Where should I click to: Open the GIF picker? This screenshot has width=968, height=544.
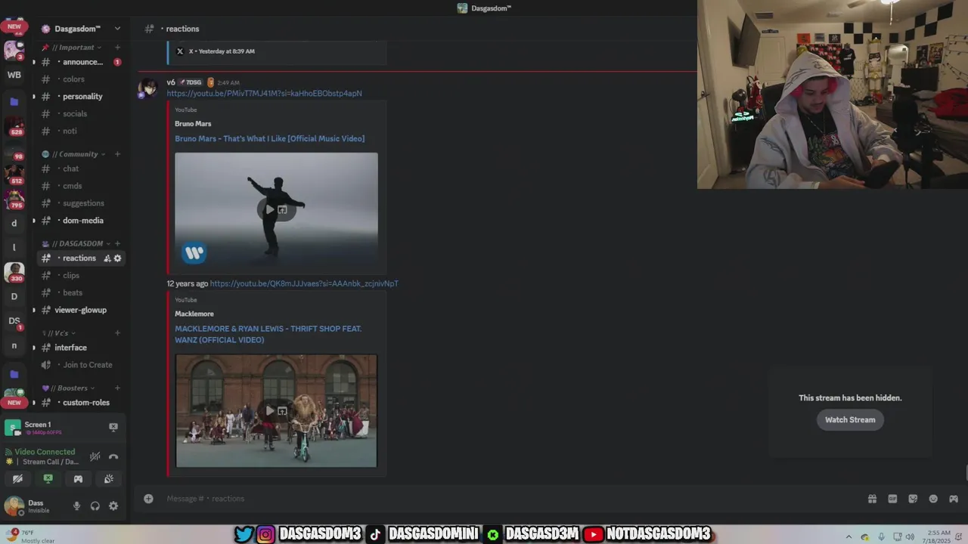(x=892, y=499)
